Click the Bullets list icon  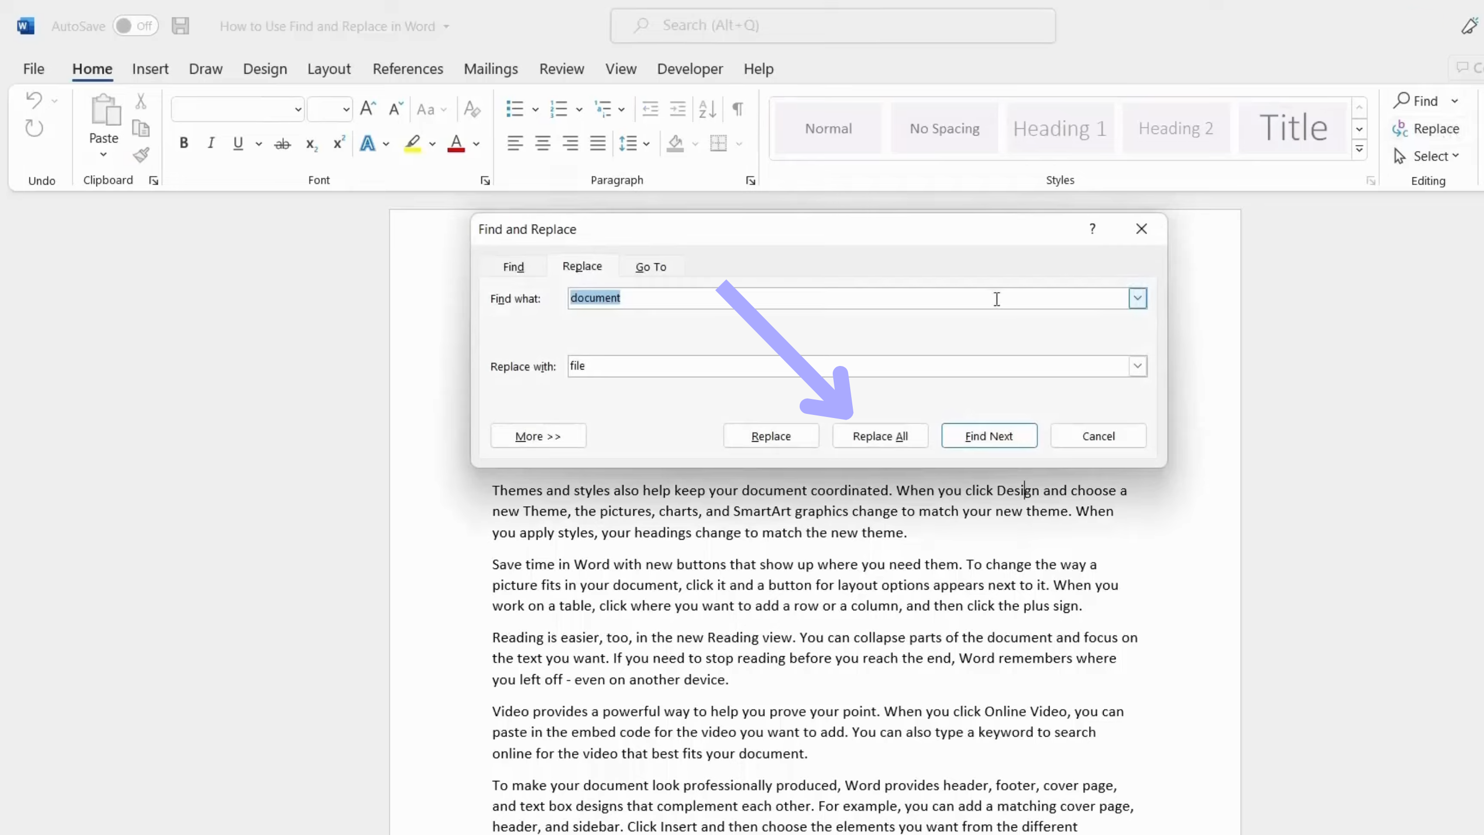[514, 108]
